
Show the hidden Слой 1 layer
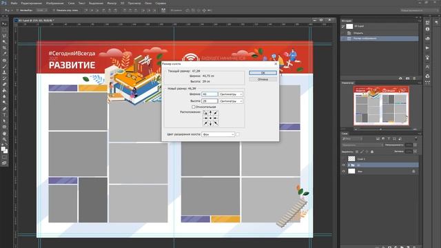coord(343,159)
